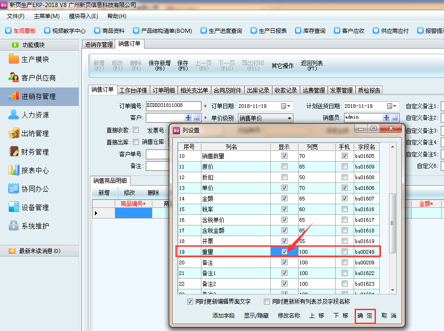
Task: Expand the 单价级别 dropdown
Action: (289, 118)
